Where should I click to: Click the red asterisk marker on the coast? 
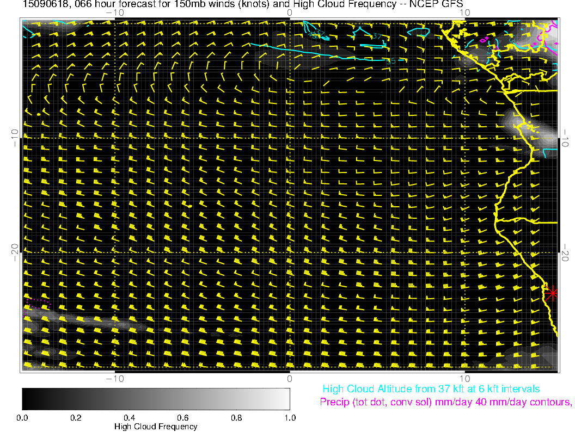552,293
